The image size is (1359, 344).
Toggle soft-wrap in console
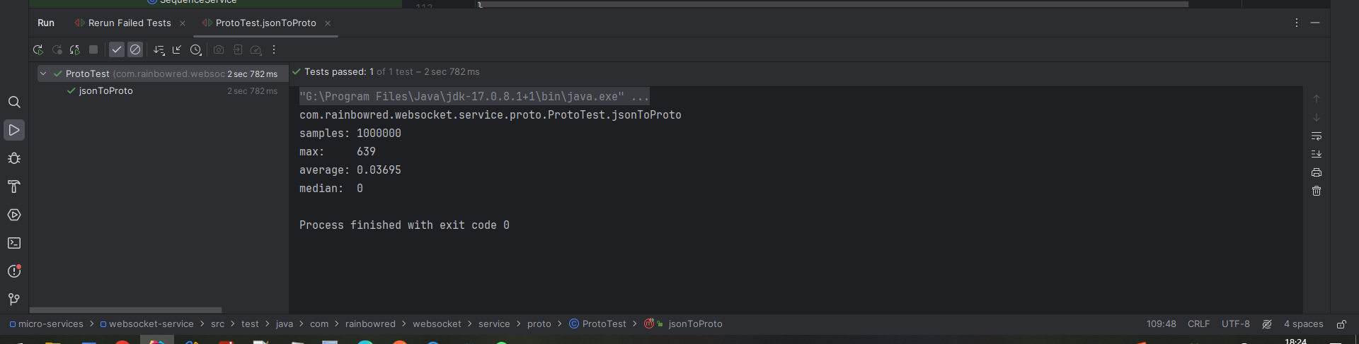1317,136
